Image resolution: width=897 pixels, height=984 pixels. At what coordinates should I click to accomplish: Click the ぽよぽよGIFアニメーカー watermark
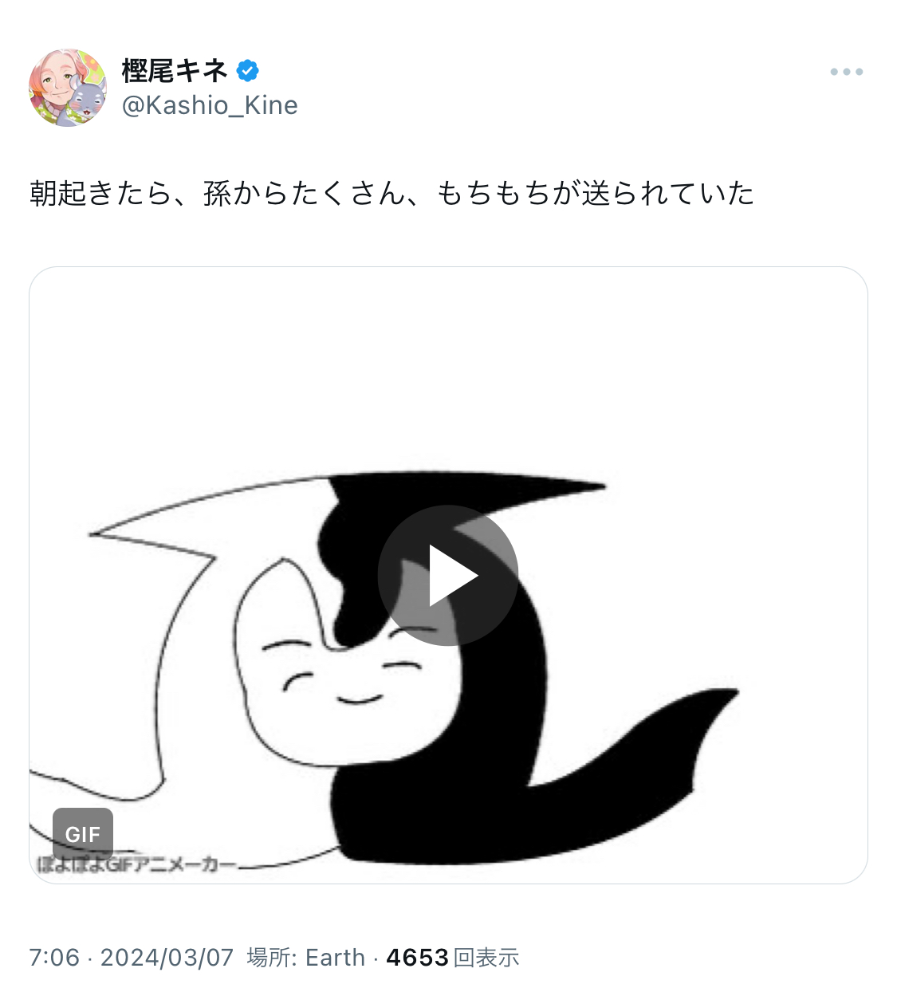pos(137,864)
